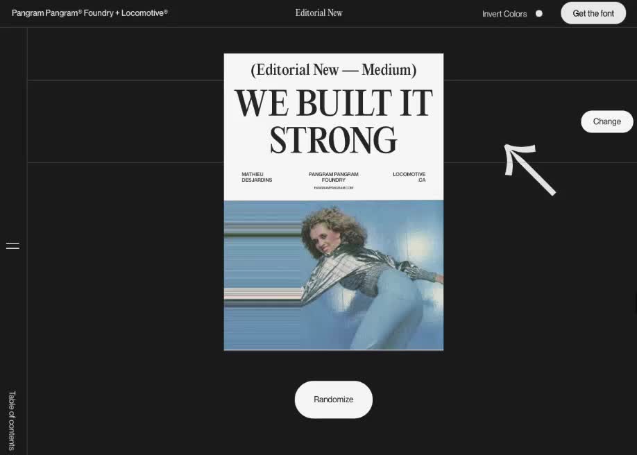Click the poster's woman photo image
The image size is (637, 455).
(334, 275)
